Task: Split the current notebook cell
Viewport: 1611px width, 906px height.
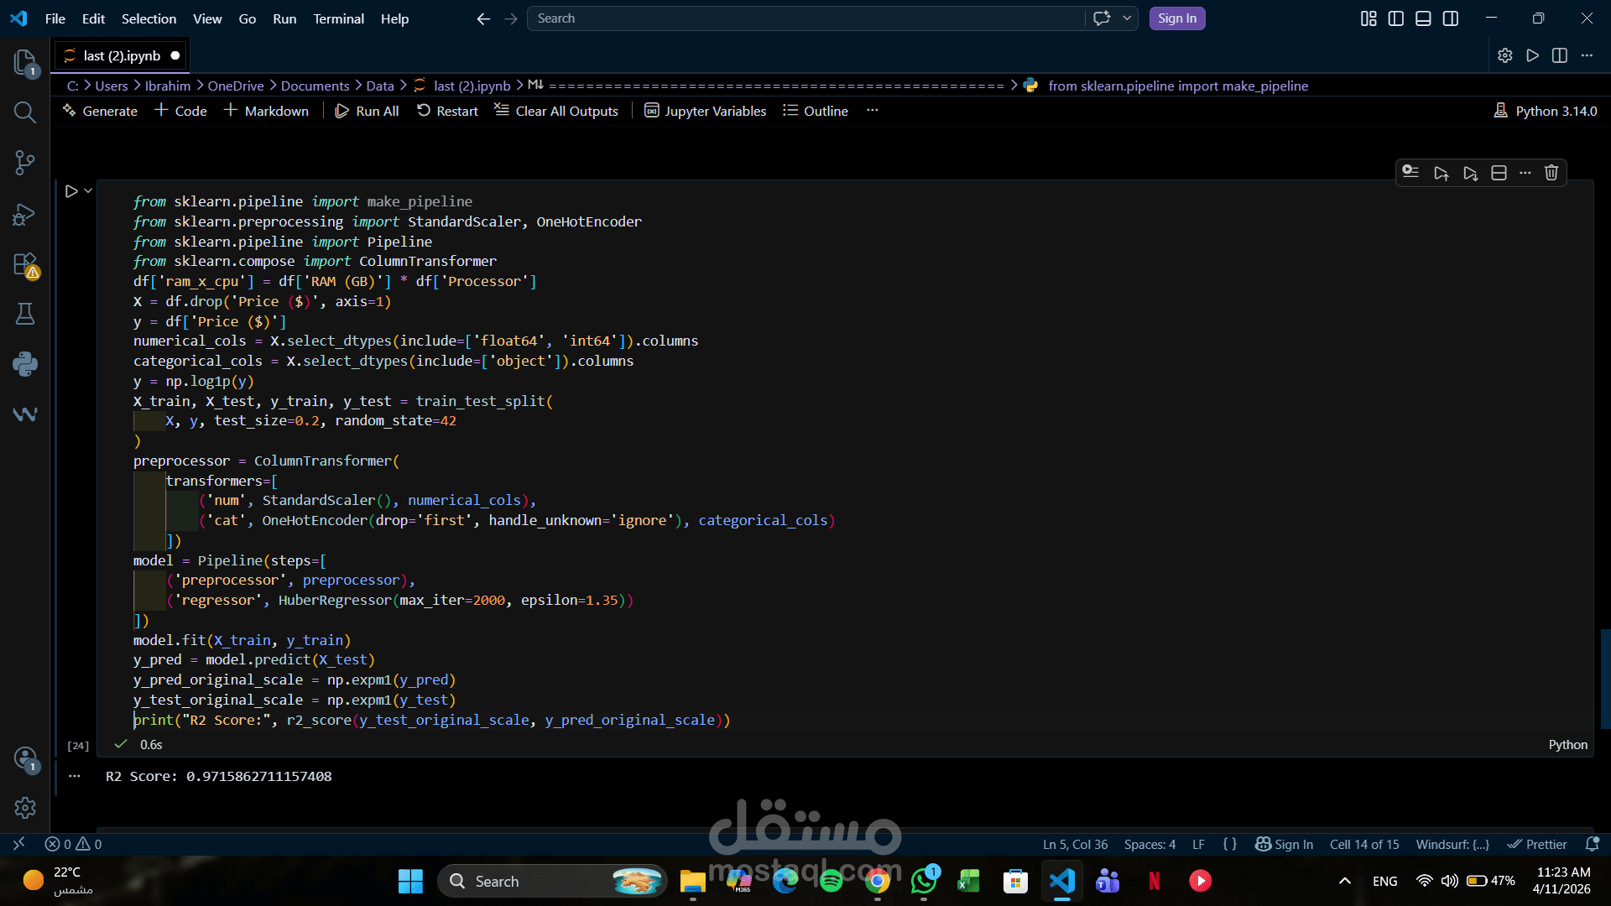Action: (1499, 173)
